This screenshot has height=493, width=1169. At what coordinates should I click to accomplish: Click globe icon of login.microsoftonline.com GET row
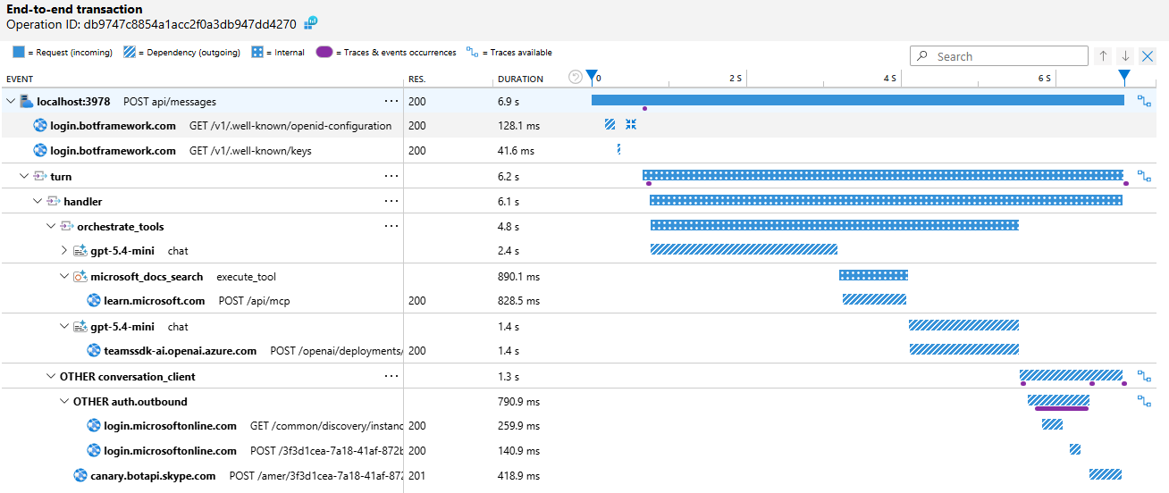[94, 426]
